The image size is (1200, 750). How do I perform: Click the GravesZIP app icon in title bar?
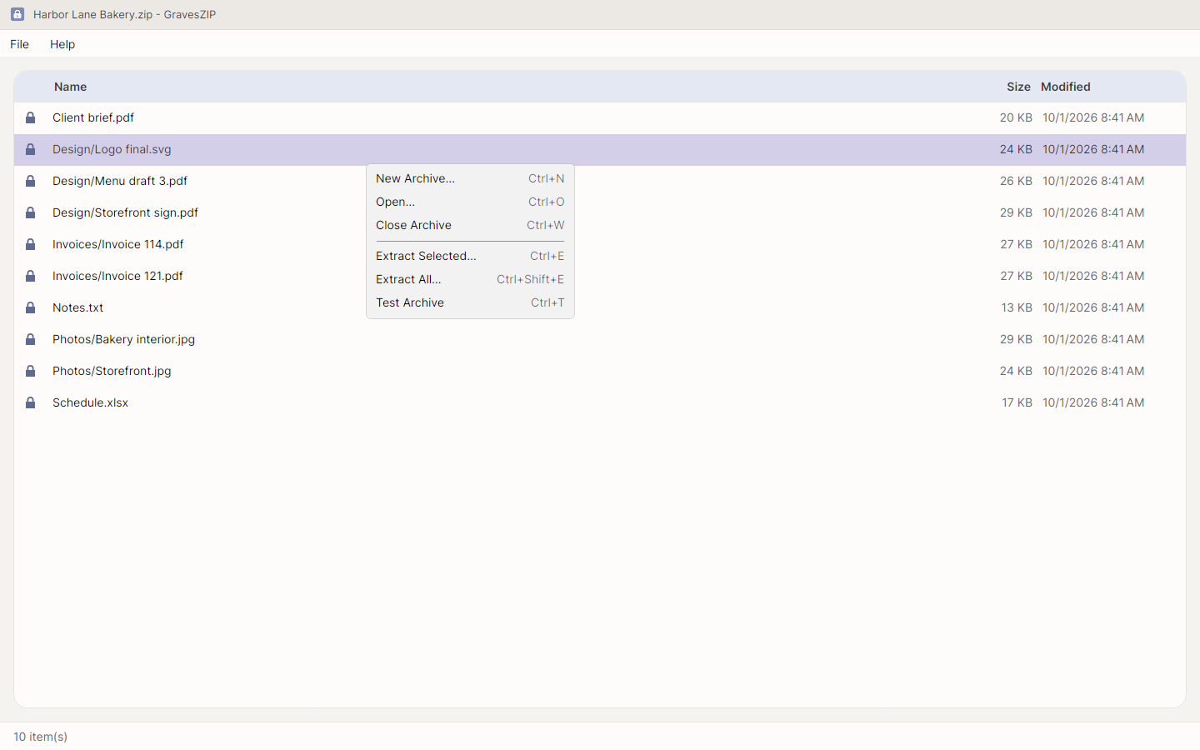click(x=17, y=14)
